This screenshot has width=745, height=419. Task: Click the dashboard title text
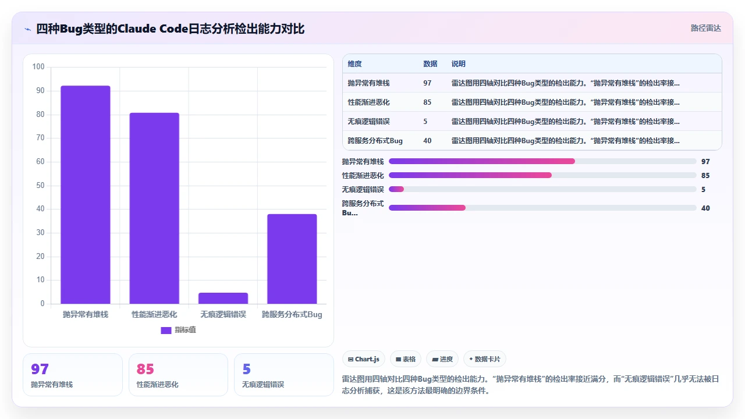coord(171,29)
